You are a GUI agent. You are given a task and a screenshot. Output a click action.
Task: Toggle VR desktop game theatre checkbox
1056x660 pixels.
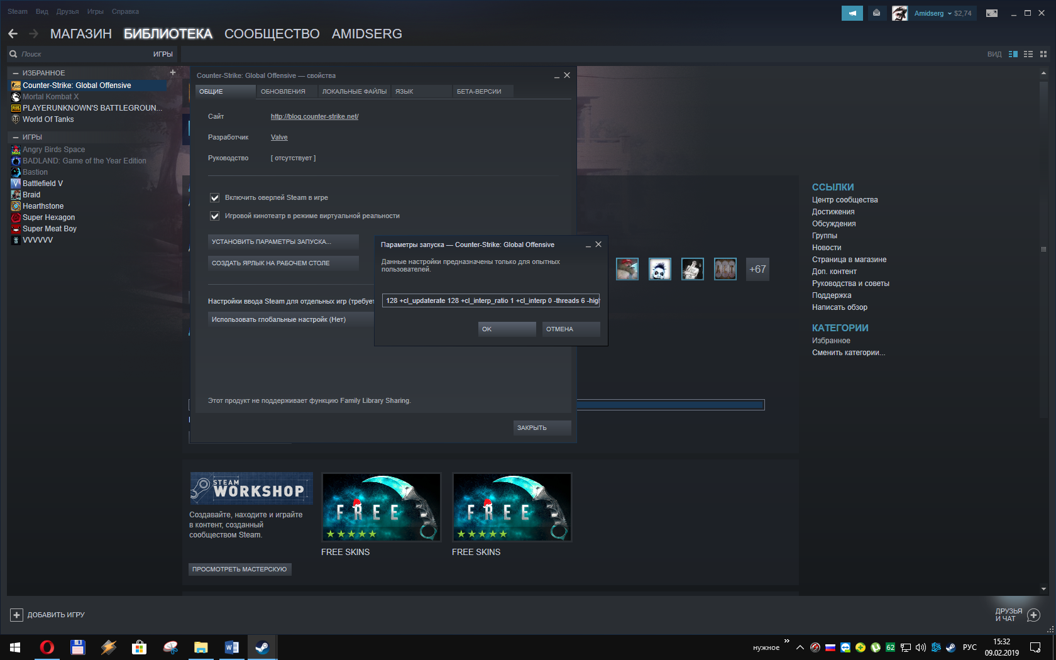[214, 216]
